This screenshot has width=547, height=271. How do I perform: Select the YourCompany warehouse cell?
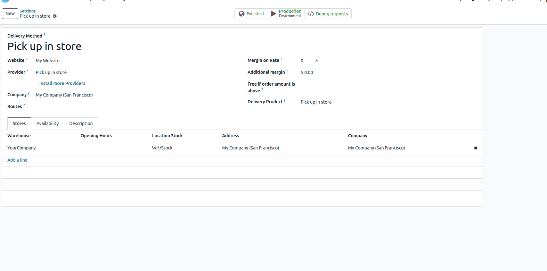21,148
